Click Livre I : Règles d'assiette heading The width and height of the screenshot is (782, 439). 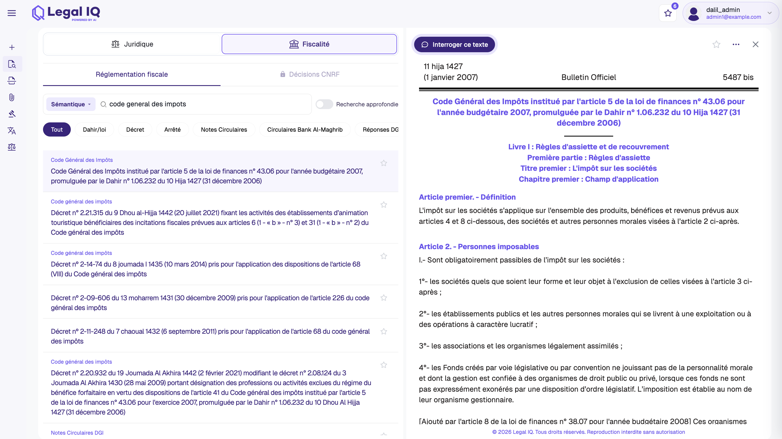pos(588,147)
